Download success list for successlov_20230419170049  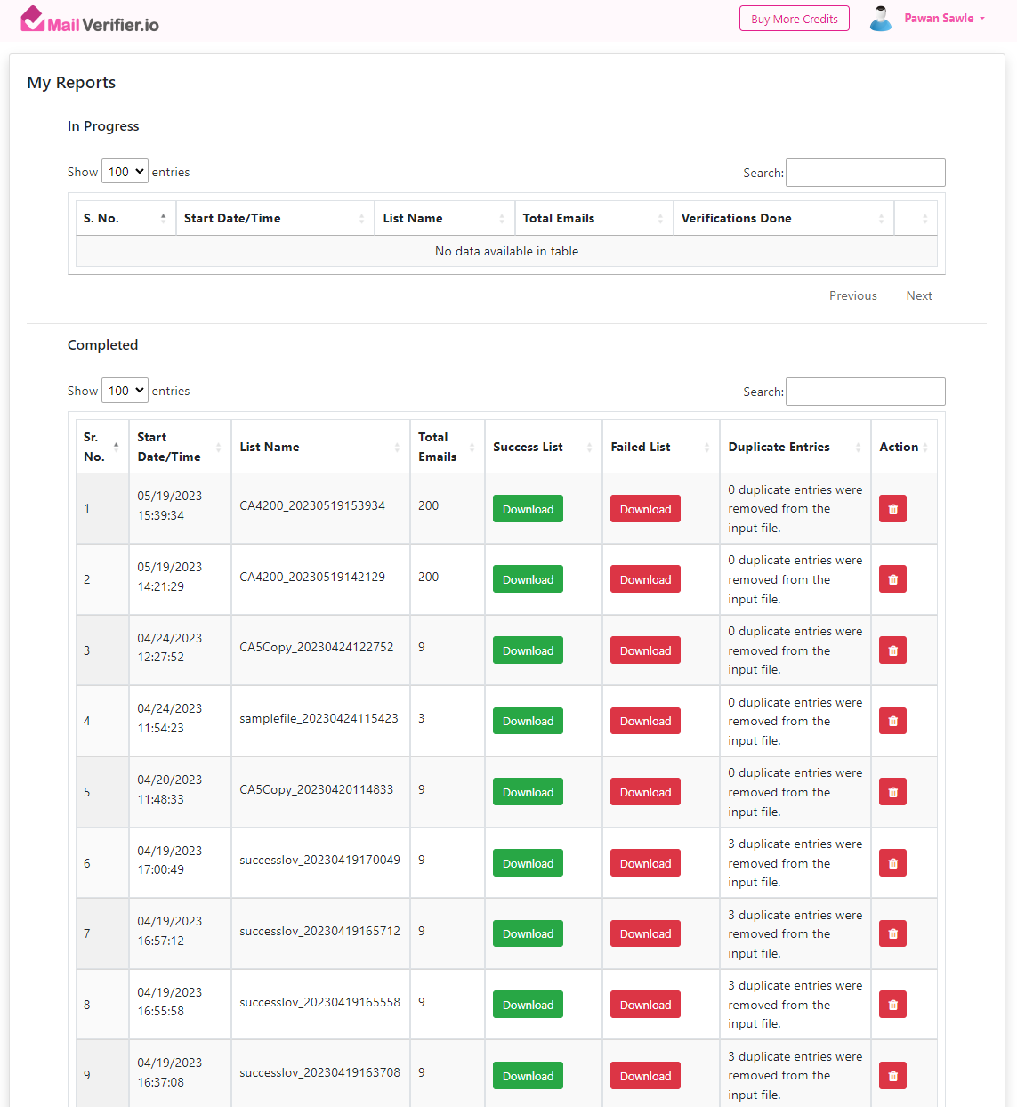[528, 863]
